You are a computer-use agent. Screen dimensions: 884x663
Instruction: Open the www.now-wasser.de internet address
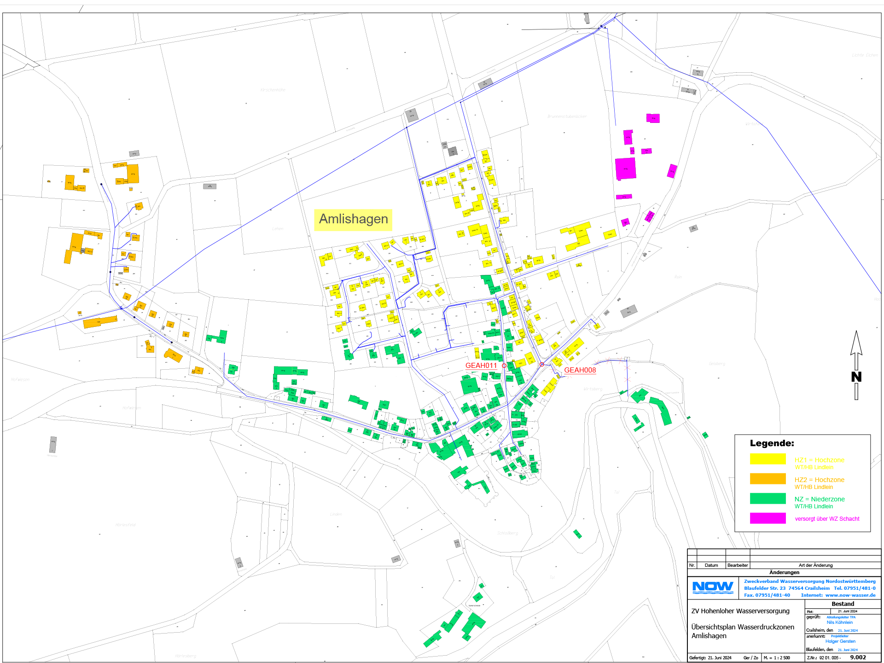(x=850, y=595)
